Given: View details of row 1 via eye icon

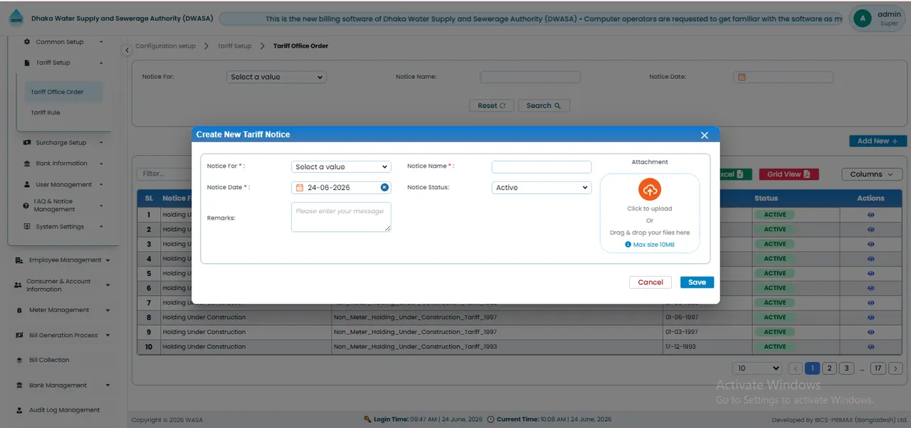Looking at the screenshot, I should point(871,215).
